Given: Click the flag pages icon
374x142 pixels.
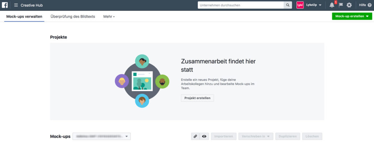Looking at the screenshot, I should 341,5.
